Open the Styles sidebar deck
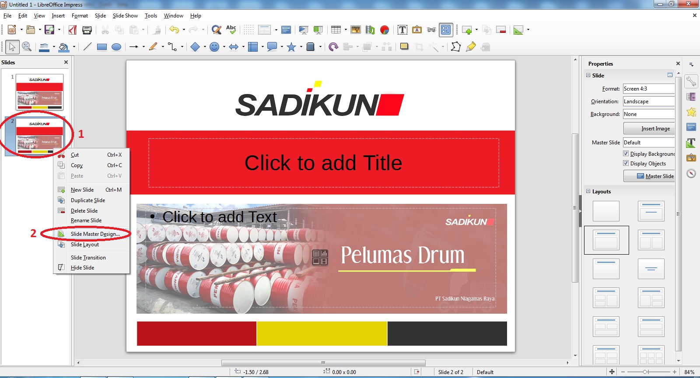The image size is (700, 378). (x=691, y=143)
